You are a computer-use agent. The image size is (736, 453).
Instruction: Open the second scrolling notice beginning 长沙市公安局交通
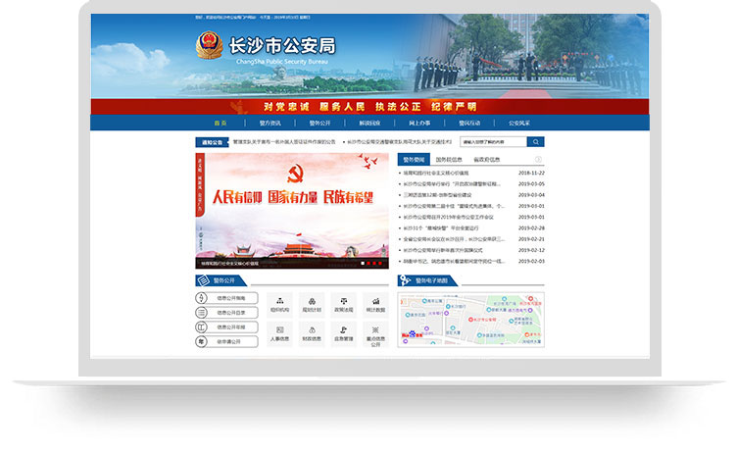click(x=400, y=142)
